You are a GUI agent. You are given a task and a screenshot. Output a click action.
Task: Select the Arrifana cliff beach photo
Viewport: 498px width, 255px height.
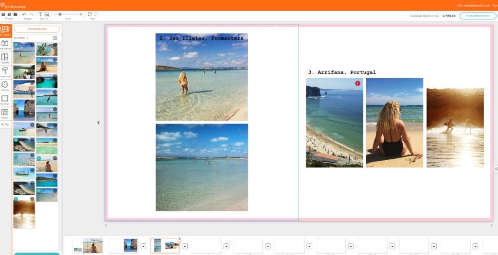coord(335,123)
